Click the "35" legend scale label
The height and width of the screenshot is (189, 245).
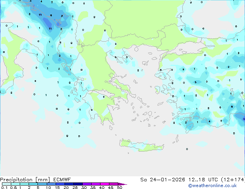(93, 187)
